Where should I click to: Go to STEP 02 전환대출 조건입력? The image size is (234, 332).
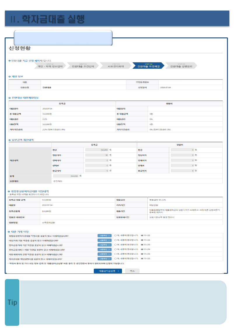pyautogui.click(x=83, y=66)
